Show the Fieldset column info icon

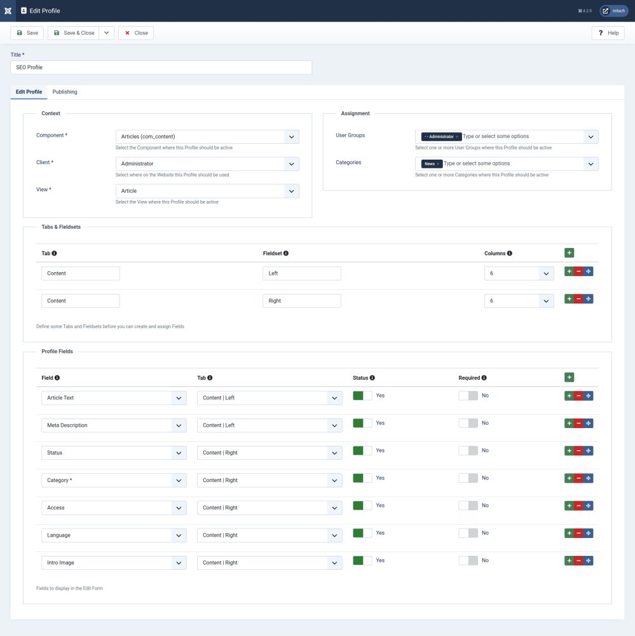pos(286,253)
